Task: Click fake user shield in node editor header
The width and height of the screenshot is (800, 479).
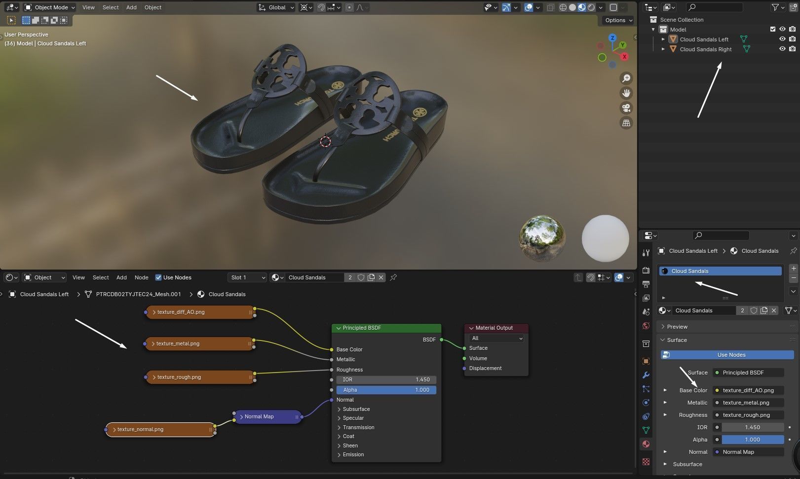Action: [x=361, y=277]
